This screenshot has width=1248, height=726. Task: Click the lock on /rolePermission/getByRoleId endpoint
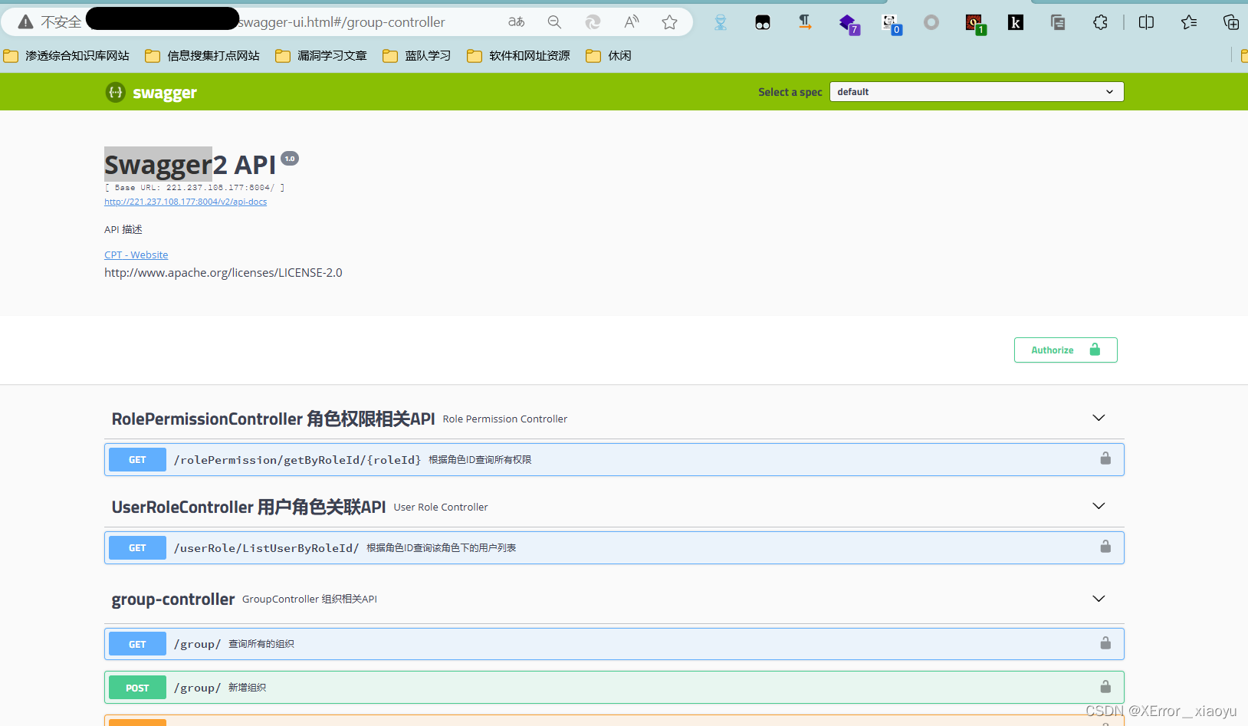(x=1105, y=458)
